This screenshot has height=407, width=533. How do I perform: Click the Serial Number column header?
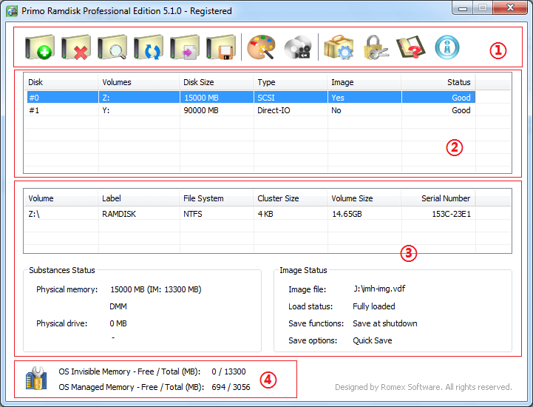[438, 198]
